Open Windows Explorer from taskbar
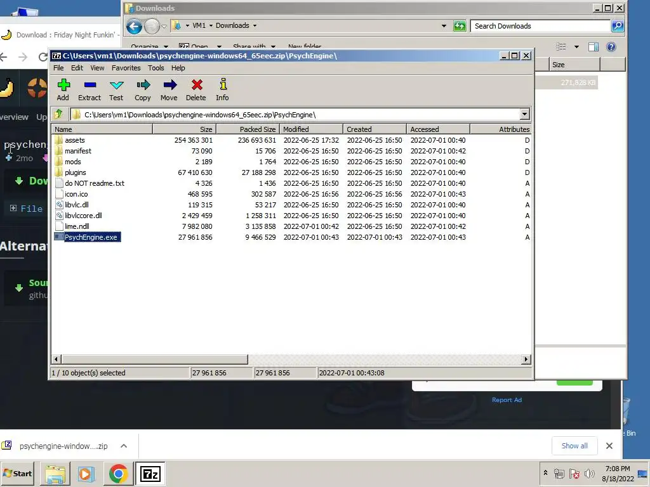The image size is (650, 487). coord(55,474)
